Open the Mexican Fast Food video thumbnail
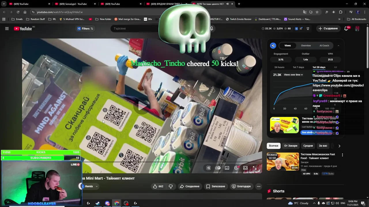The height and width of the screenshot is (207, 369). coord(283,162)
